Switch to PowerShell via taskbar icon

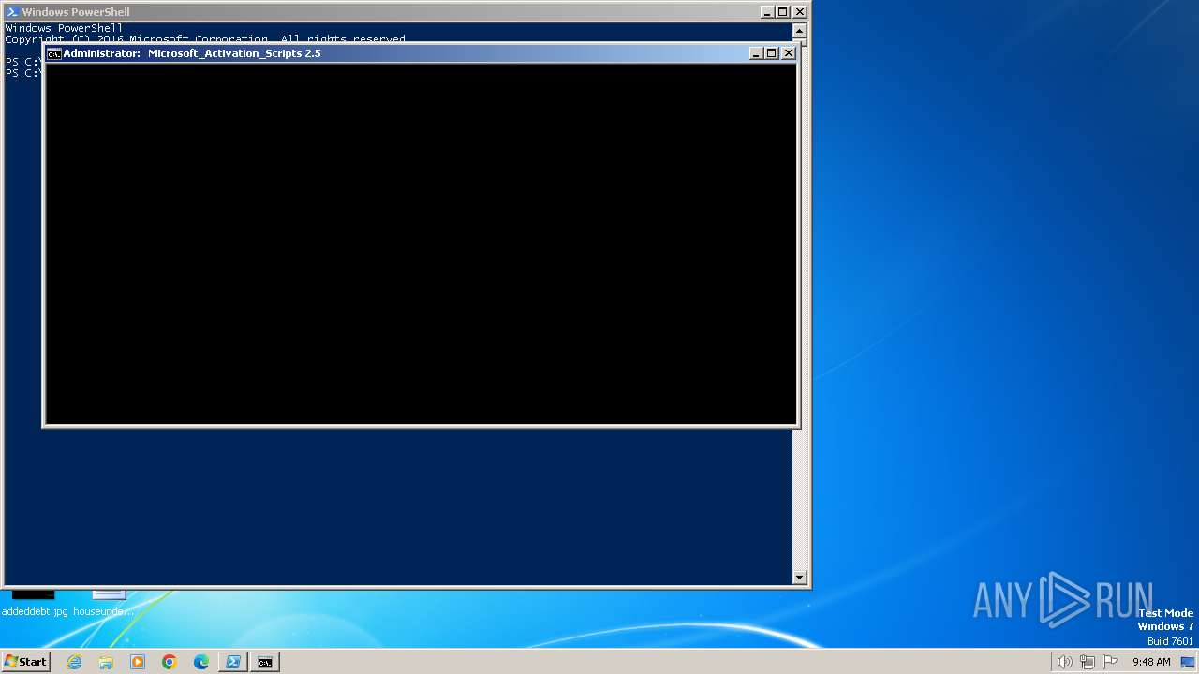click(x=233, y=662)
